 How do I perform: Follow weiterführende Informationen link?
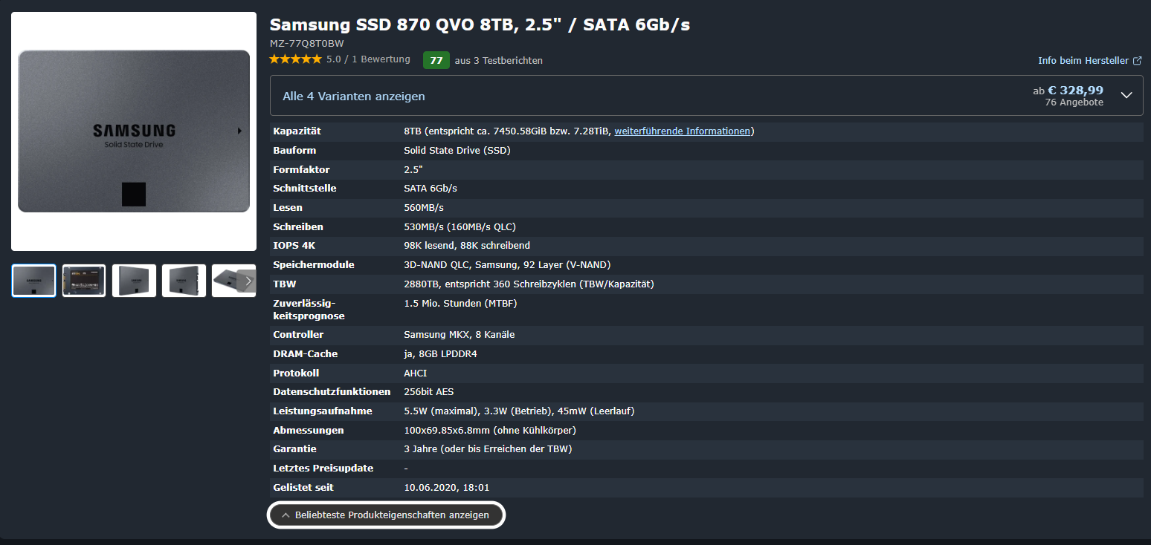(683, 131)
